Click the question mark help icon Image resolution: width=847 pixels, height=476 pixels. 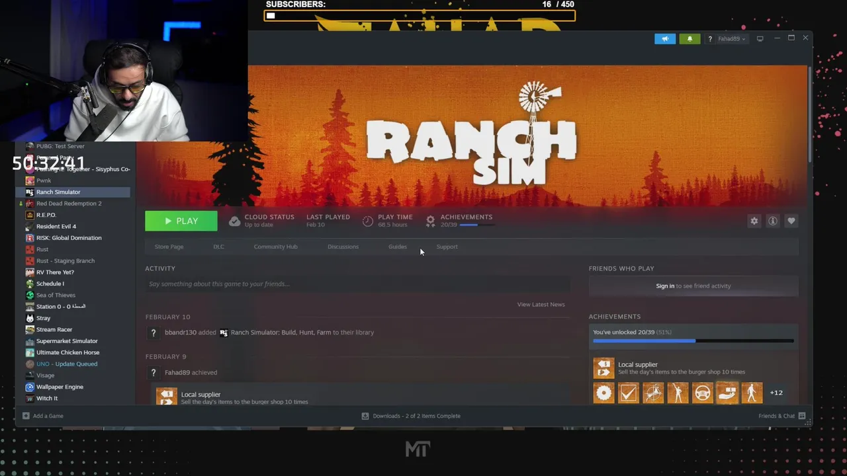click(x=710, y=39)
